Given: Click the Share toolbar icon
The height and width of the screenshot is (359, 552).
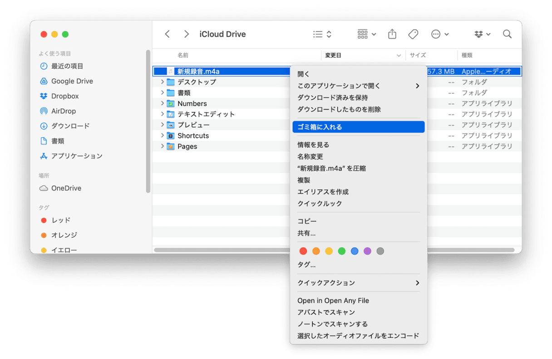Looking at the screenshot, I should (x=392, y=34).
